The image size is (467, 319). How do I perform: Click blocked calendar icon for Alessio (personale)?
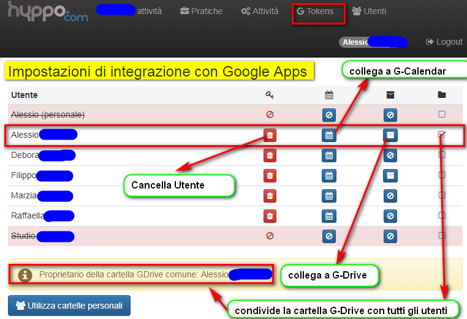coord(329,115)
